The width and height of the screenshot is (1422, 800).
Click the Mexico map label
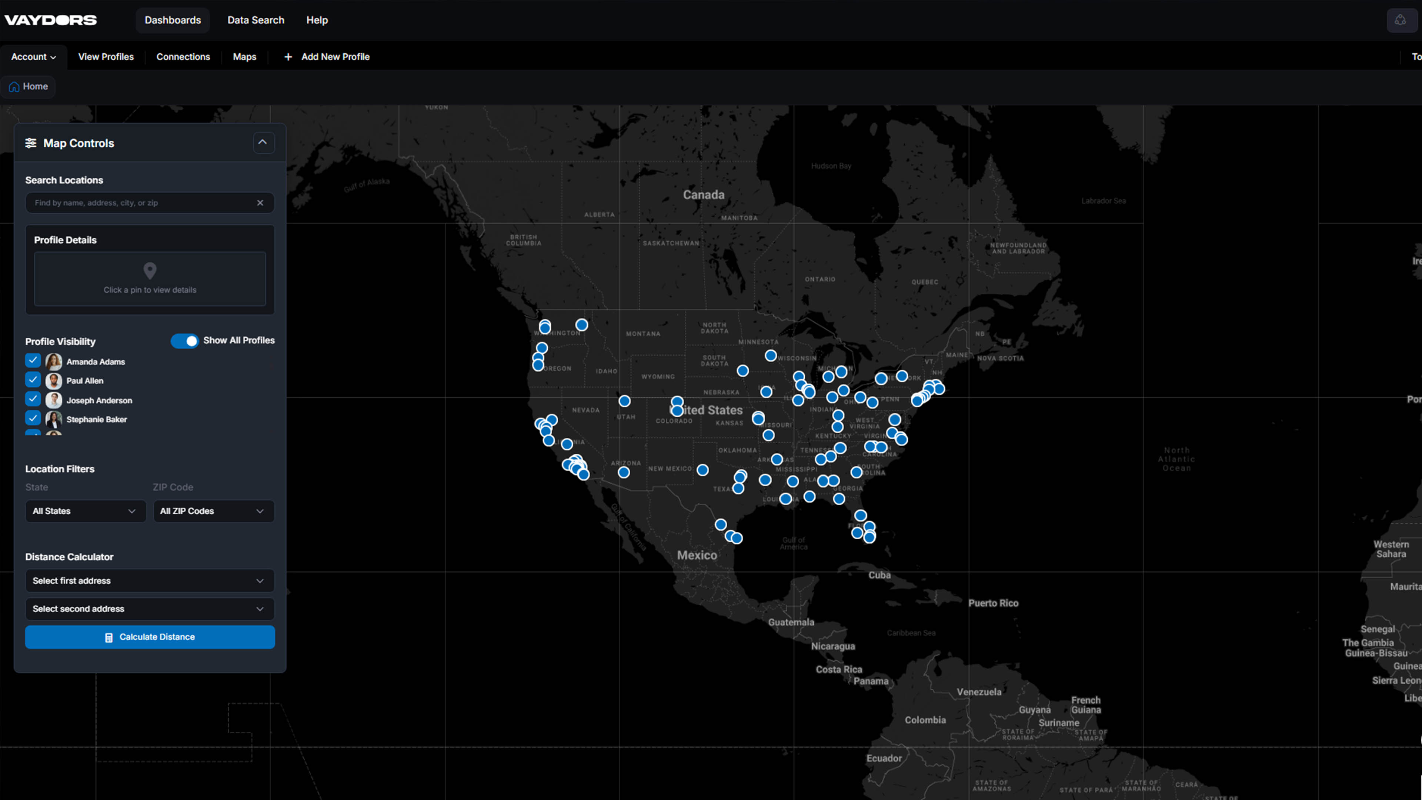coord(697,556)
